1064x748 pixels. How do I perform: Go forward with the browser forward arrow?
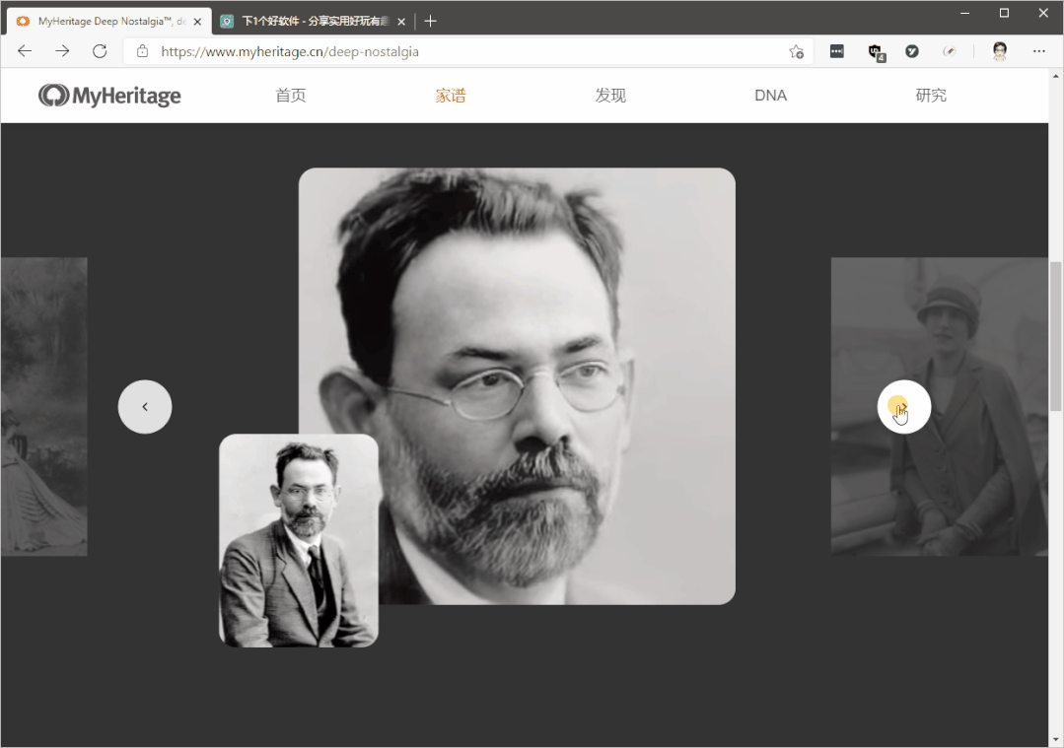pyautogui.click(x=62, y=51)
